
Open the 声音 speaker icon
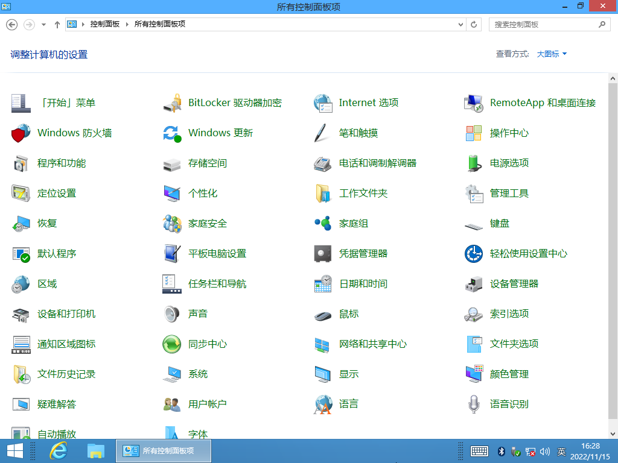(x=172, y=314)
